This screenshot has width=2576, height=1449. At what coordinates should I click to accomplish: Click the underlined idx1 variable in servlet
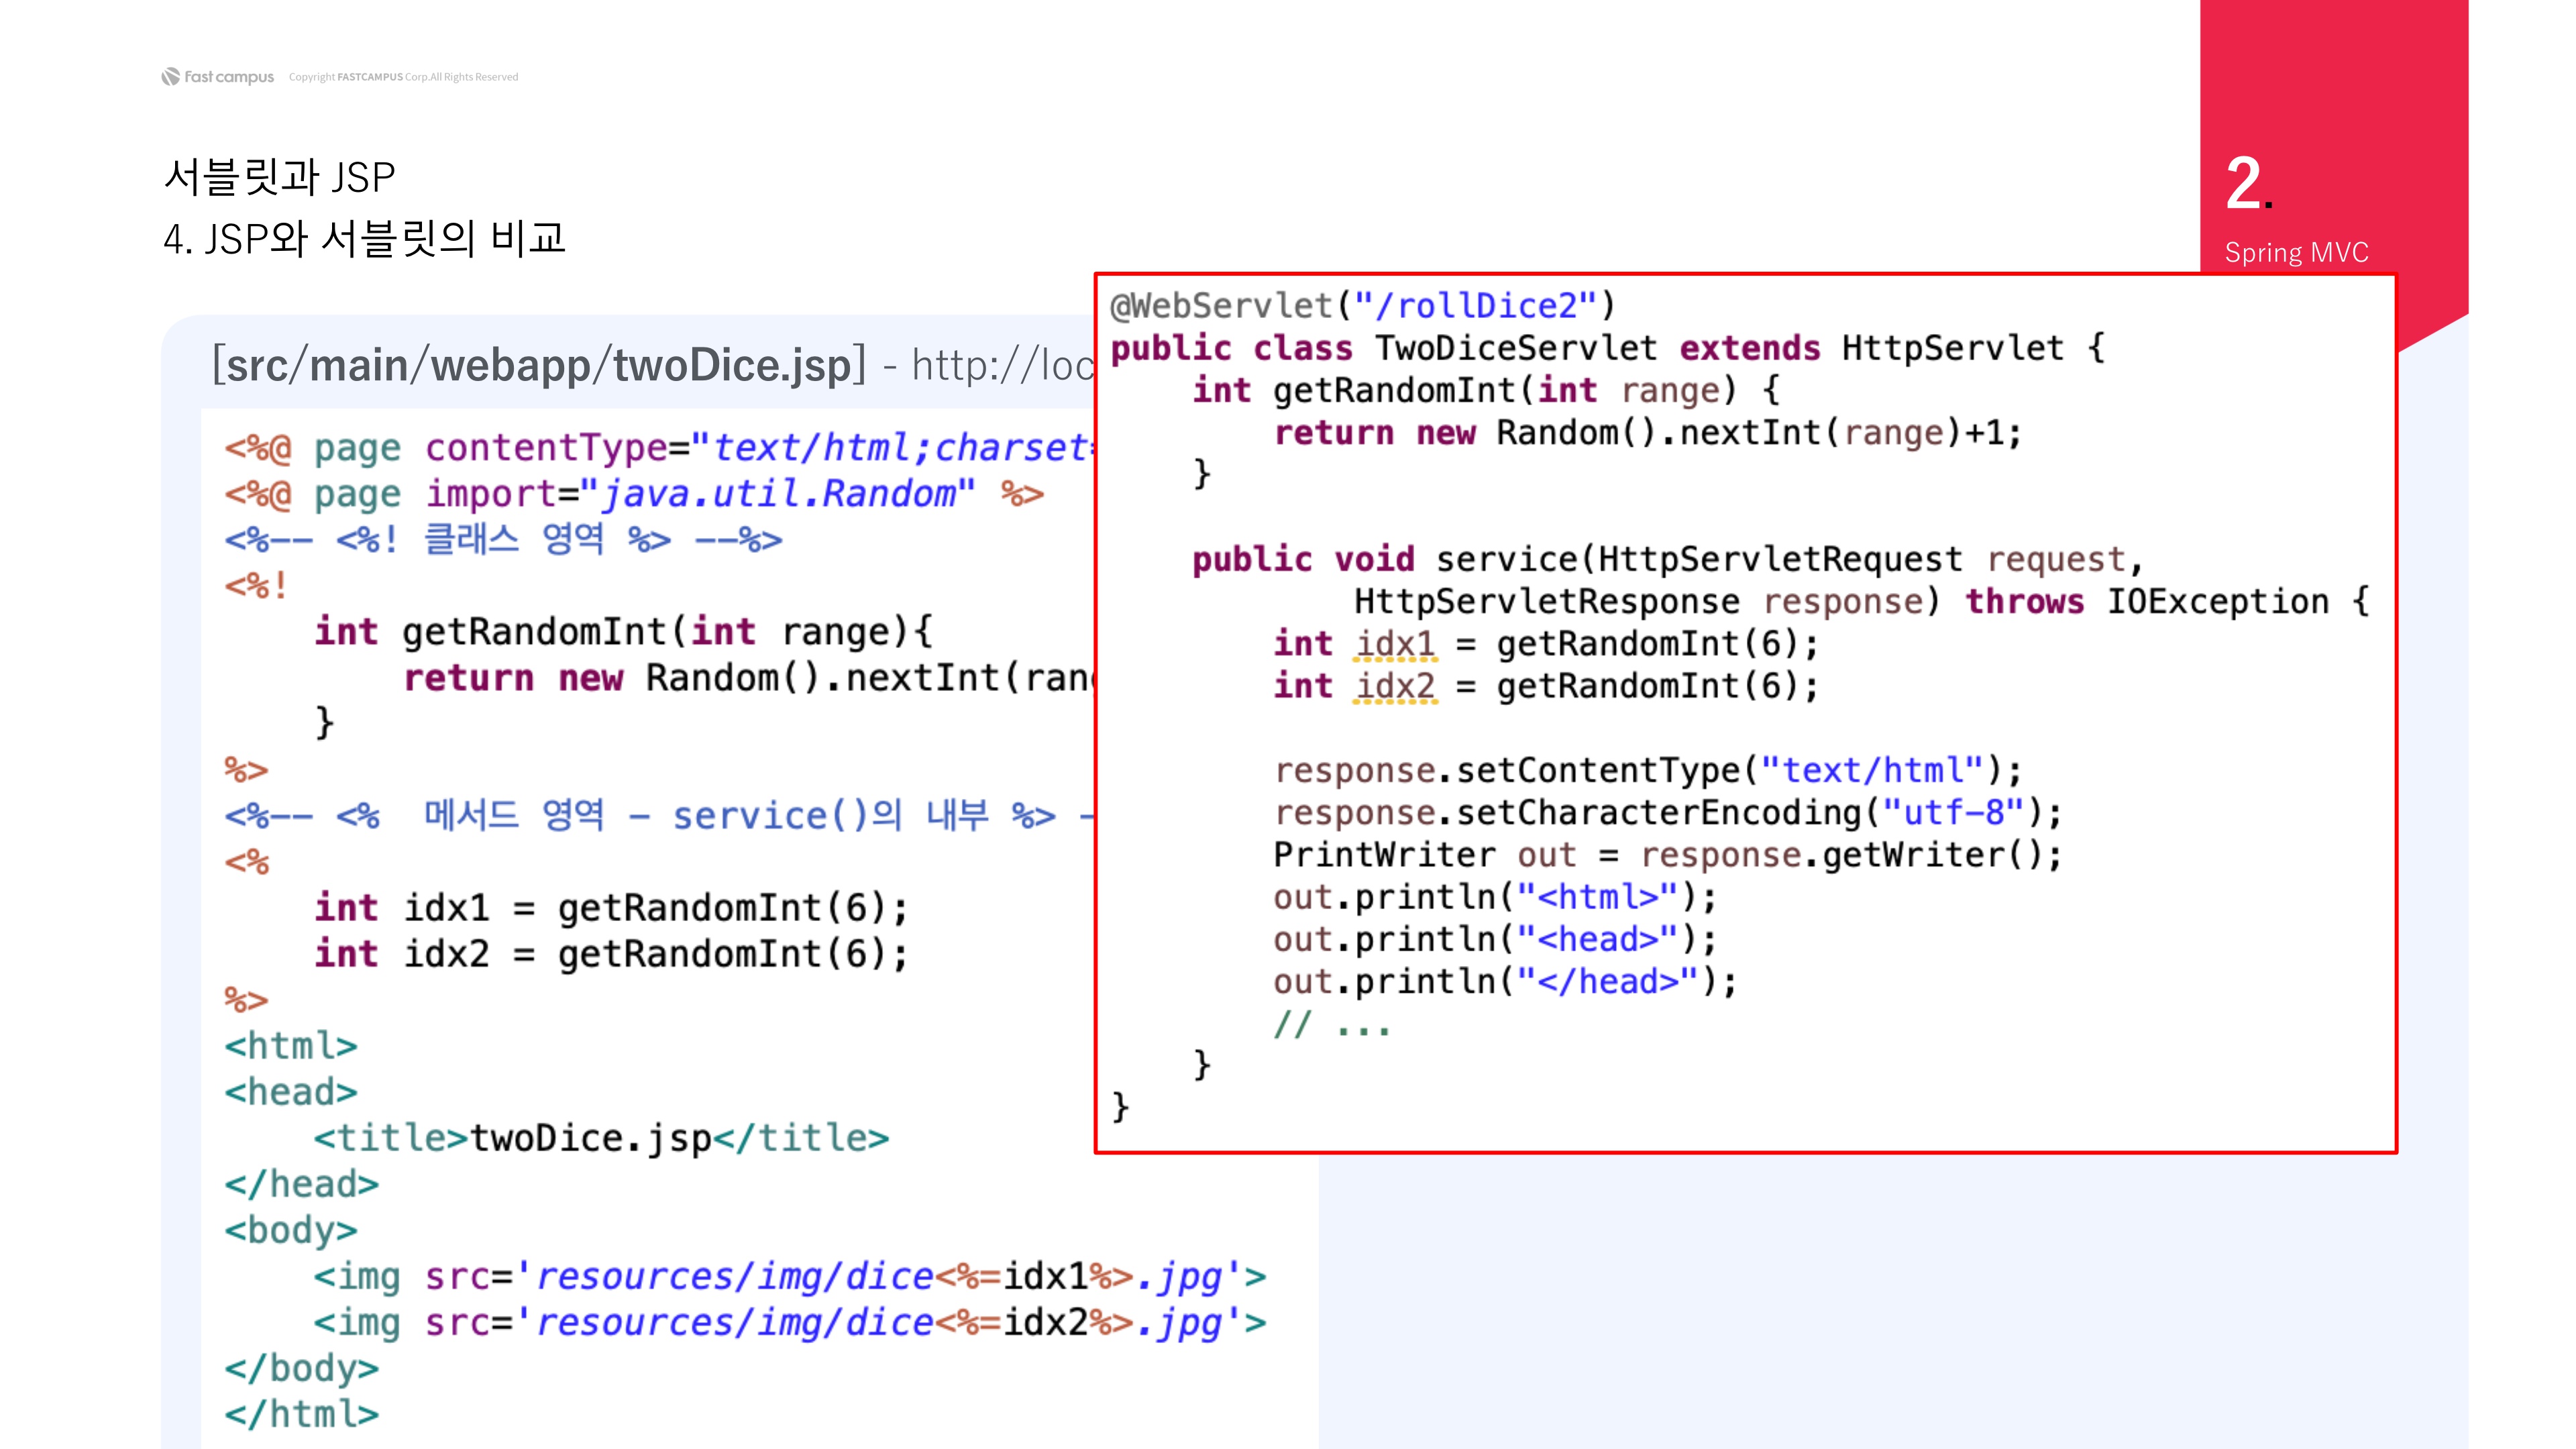[1395, 644]
